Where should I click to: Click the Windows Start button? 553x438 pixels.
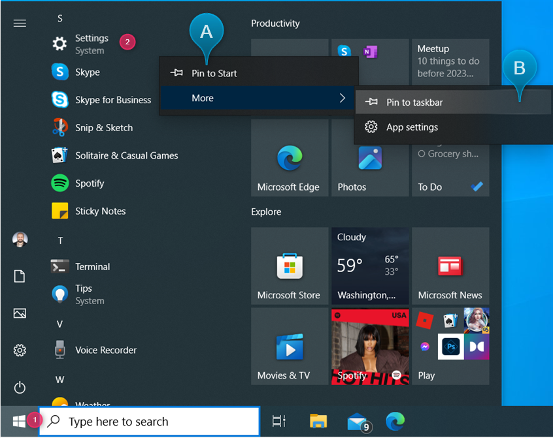(19, 421)
